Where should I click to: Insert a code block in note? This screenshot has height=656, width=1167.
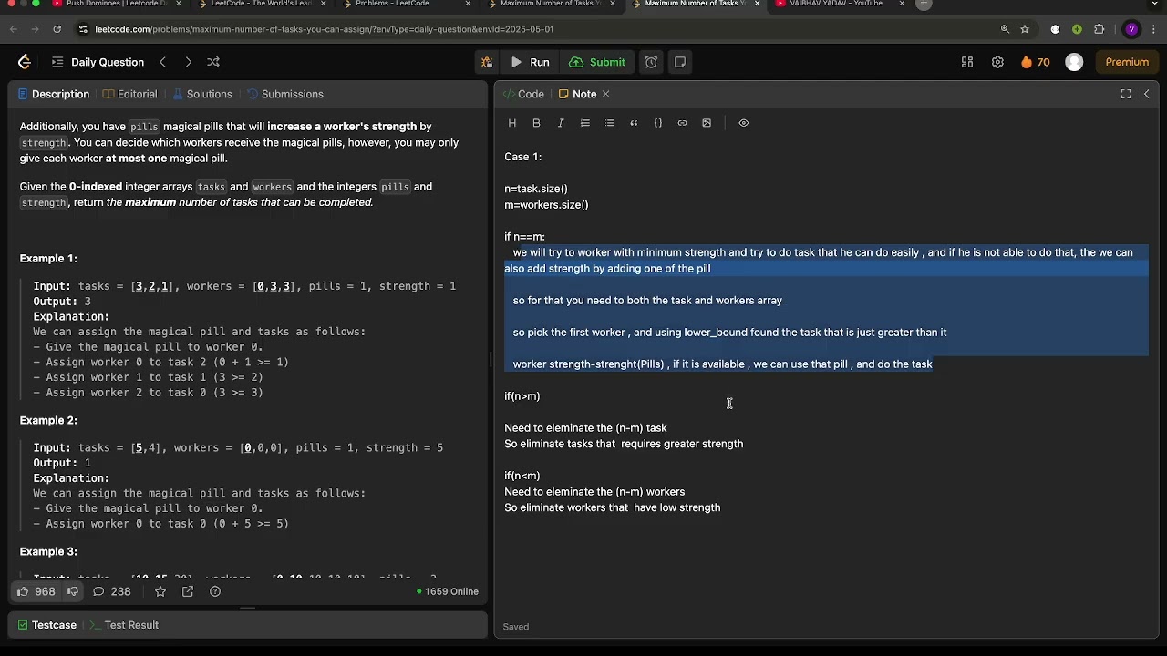coord(658,123)
